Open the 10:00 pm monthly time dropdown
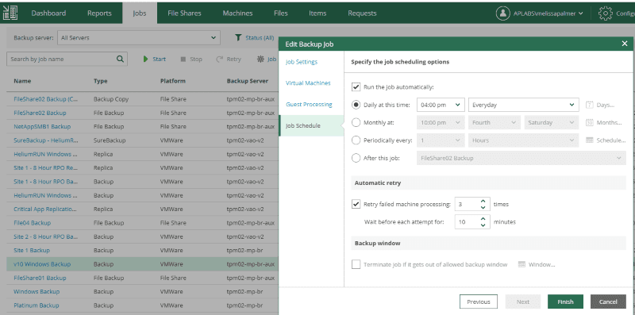 coord(441,122)
